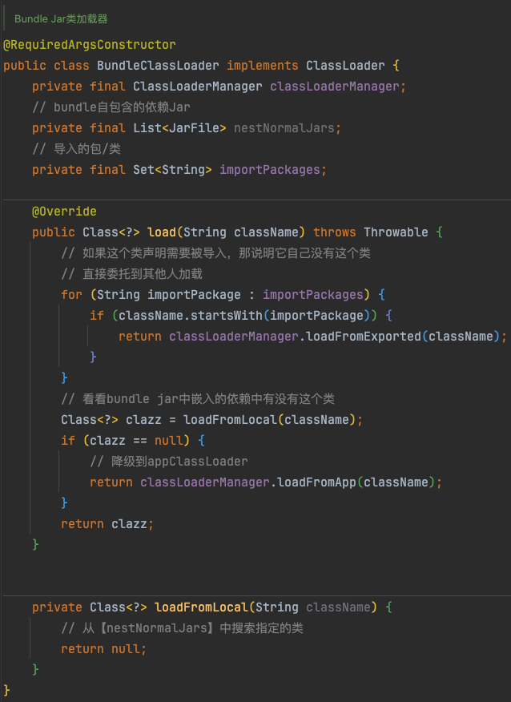Click the ClassLoader interface name
Image resolution: width=511 pixels, height=702 pixels.
pyautogui.click(x=345, y=66)
